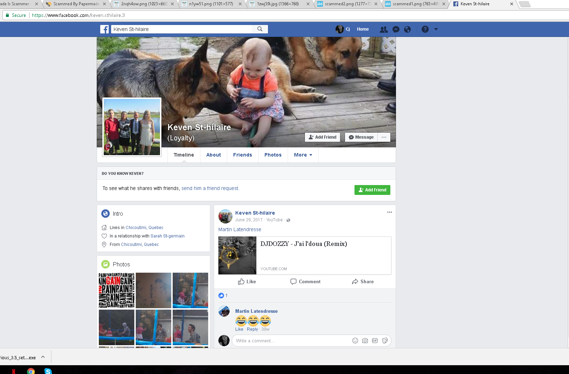Viewport: 569px width, 374px height.
Task: Open Messenger icon in header
Action: (396, 30)
